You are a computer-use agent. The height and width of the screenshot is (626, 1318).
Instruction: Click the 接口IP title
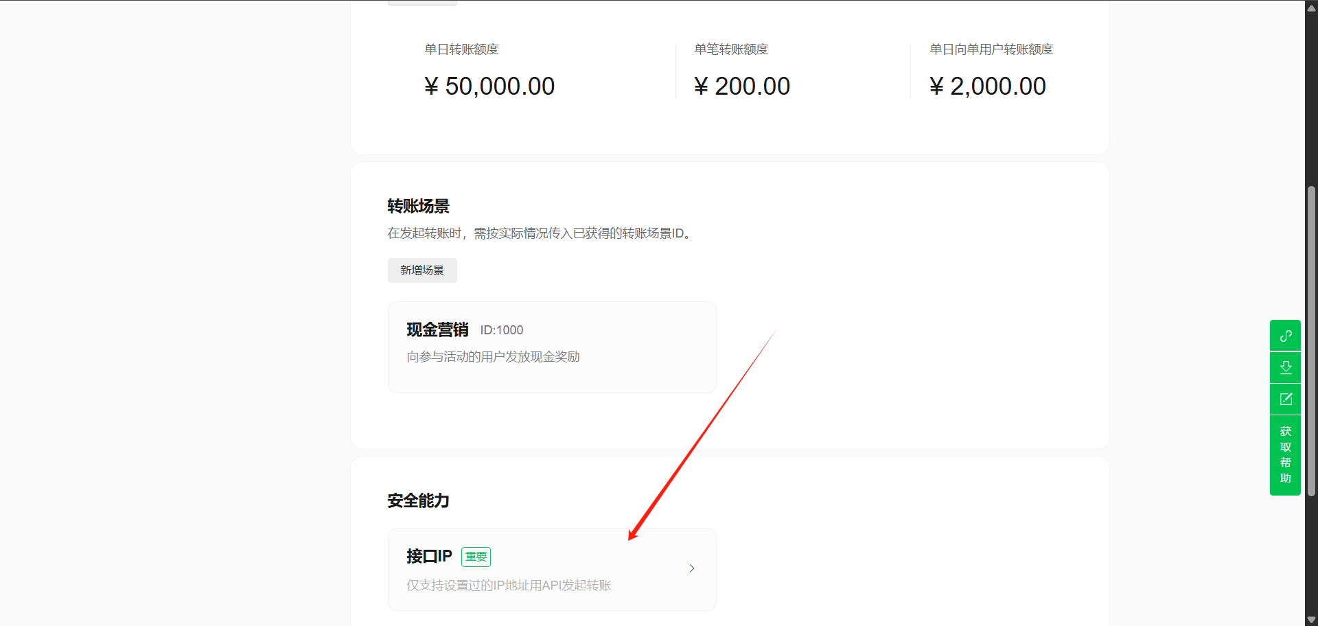429,556
